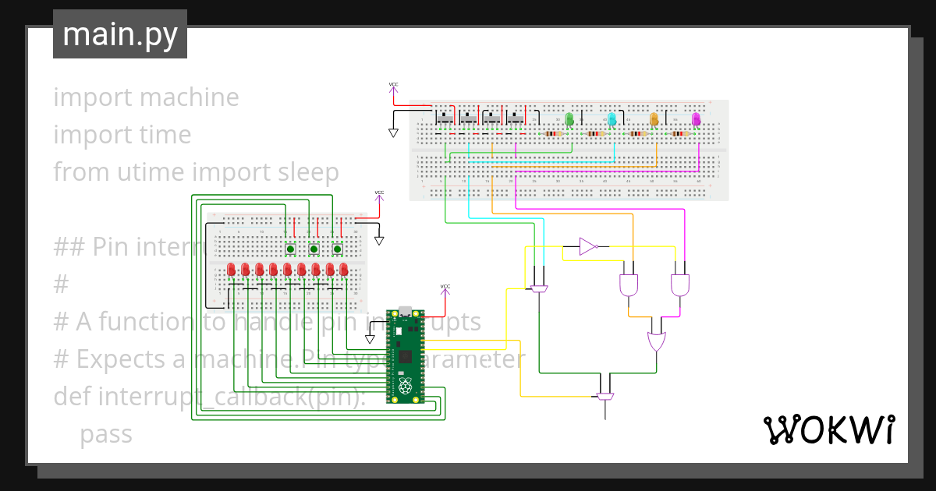Toggle the first slide switch
Image resolution: width=936 pixels, height=491 pixels.
coord(444,118)
